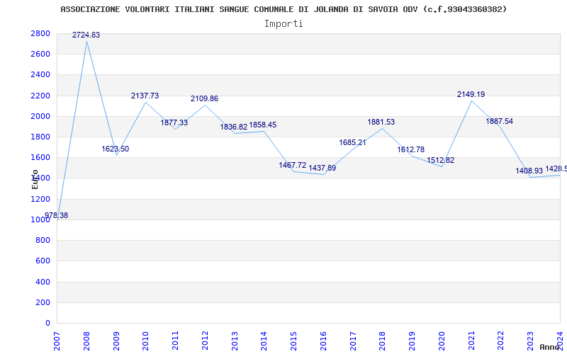Click the 2400 y-axis tick label
The image size is (567, 354).
pyautogui.click(x=40, y=75)
